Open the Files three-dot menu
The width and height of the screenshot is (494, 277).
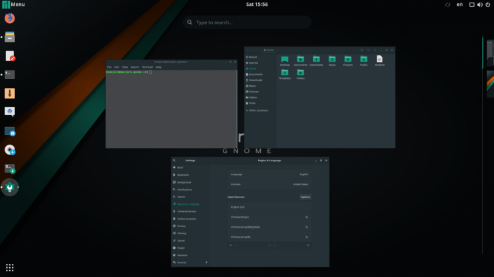pyautogui.click(x=375, y=50)
